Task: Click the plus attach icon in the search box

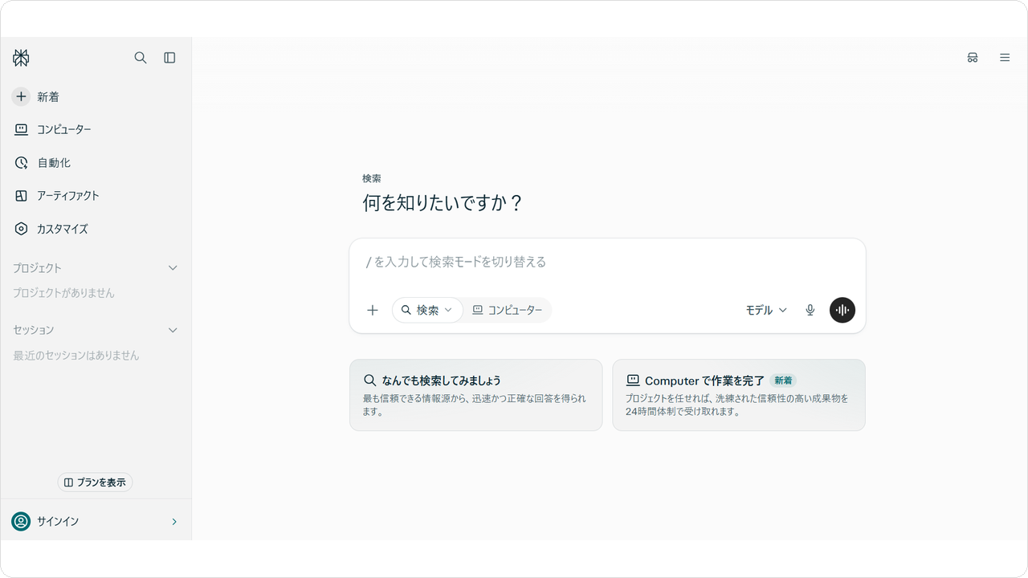Action: click(373, 310)
